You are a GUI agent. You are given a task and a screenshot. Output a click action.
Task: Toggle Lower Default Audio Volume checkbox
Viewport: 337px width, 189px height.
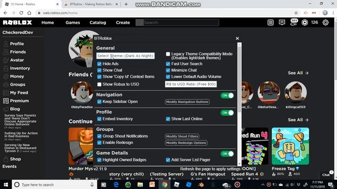(x=168, y=77)
